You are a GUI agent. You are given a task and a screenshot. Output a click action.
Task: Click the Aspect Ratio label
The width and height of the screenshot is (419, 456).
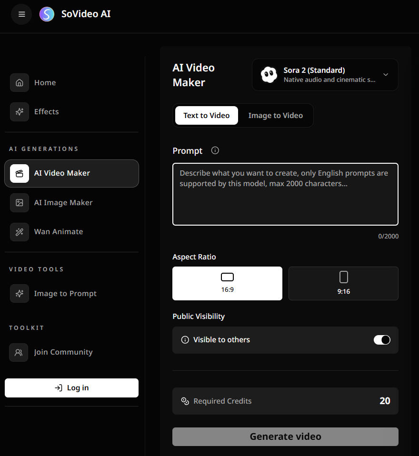click(x=194, y=257)
